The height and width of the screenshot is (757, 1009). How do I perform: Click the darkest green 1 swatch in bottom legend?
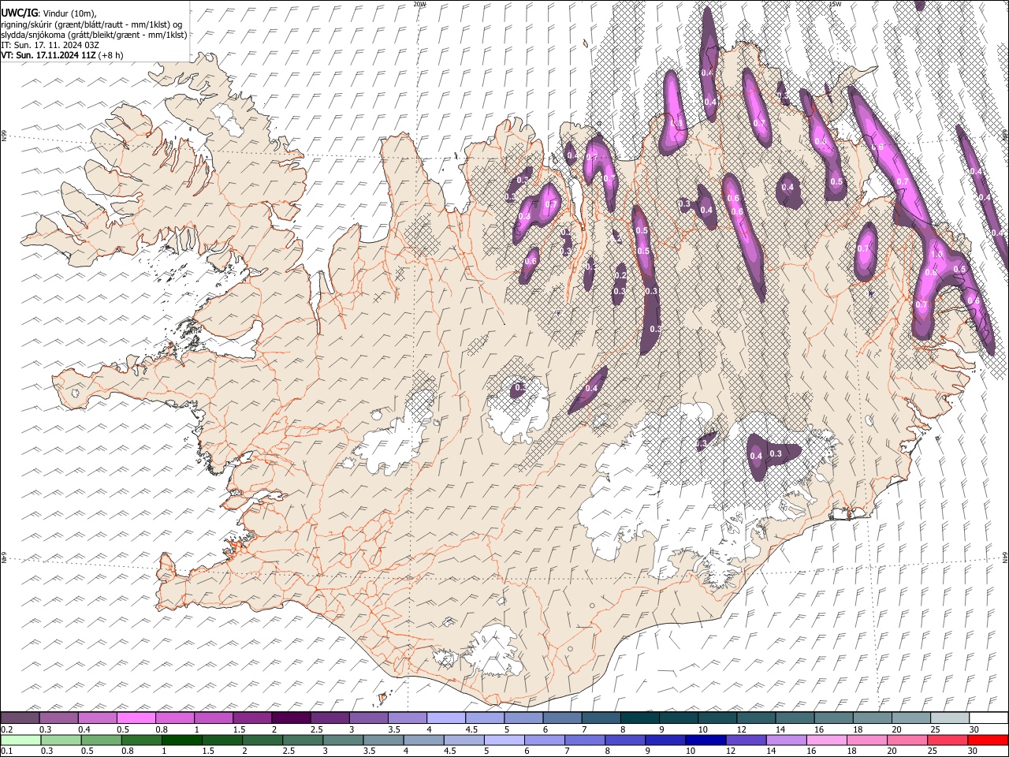point(181,740)
